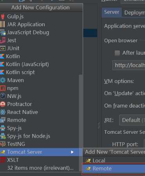Screen dimensions: 145x176
Task: Choose Gulp.js configuration type
Action: [x=41, y=16]
